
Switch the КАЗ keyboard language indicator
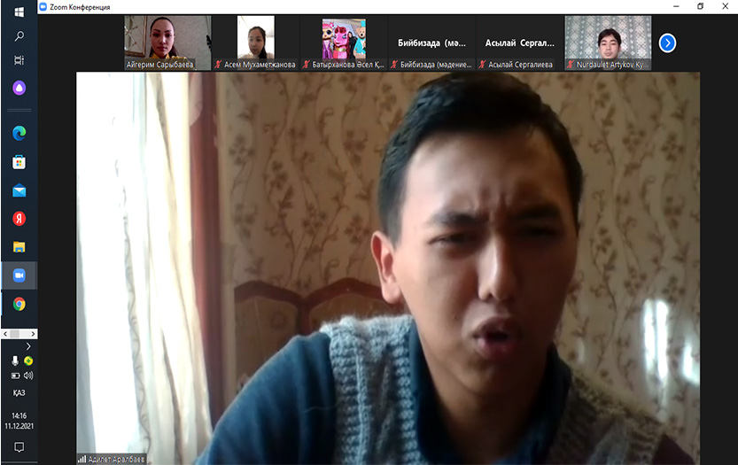(19, 392)
